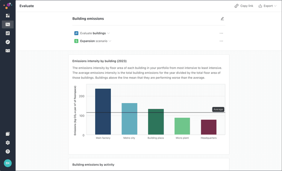Open the book library icon in sidebar
Viewport: 282px width, 171px height.
8,51
